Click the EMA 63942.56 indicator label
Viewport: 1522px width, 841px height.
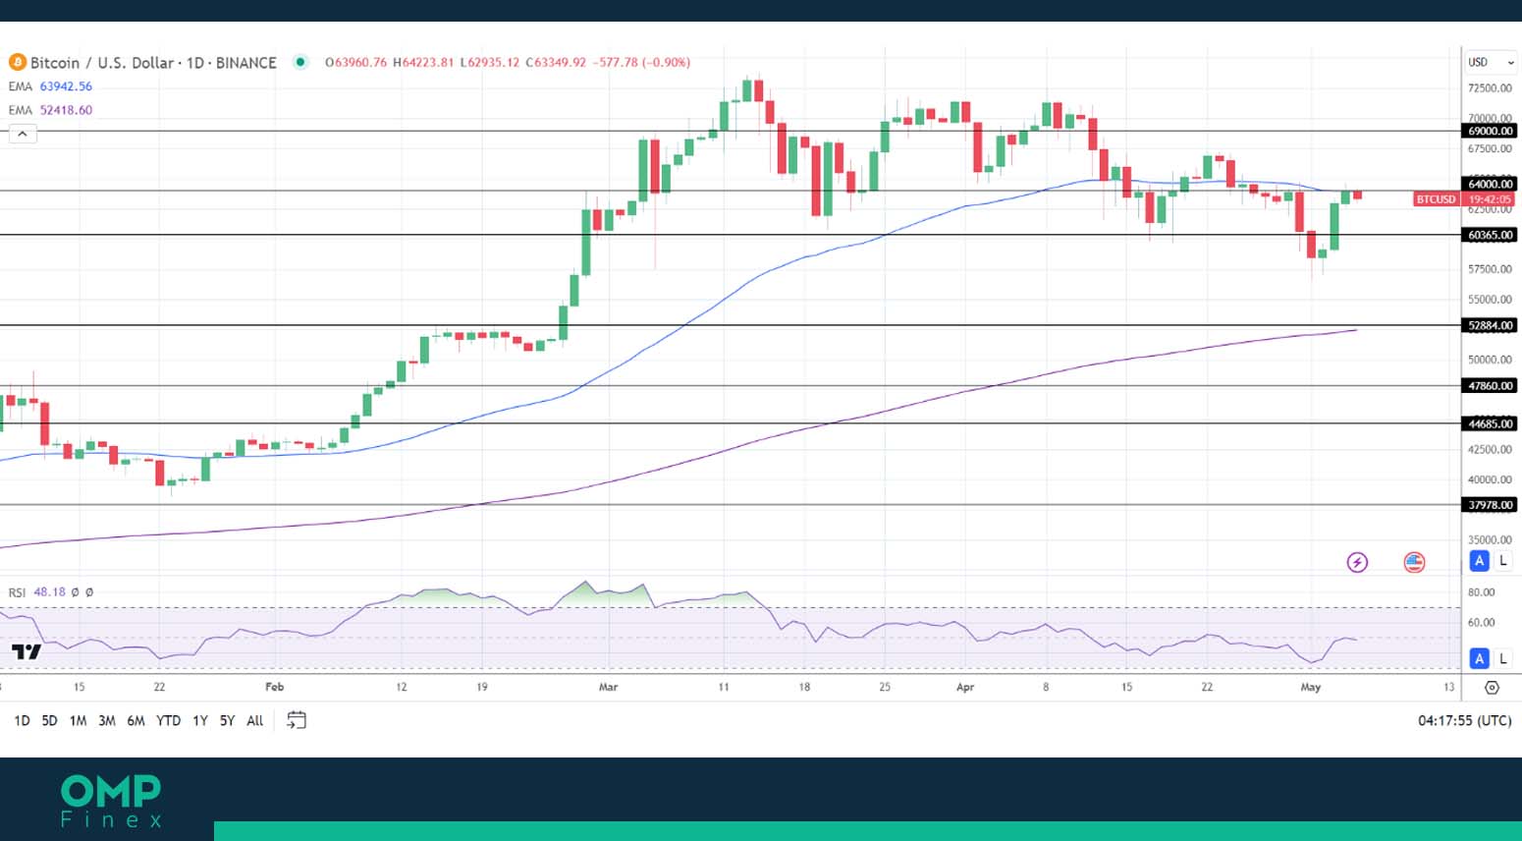(50, 86)
